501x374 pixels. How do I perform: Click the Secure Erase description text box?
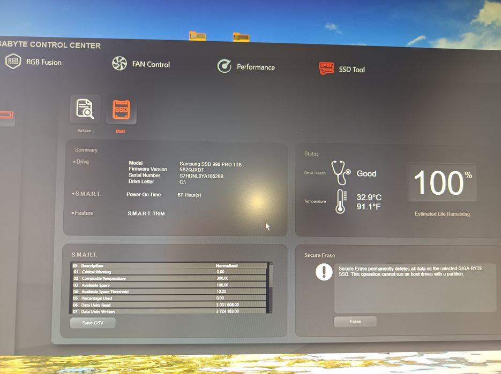(415, 288)
